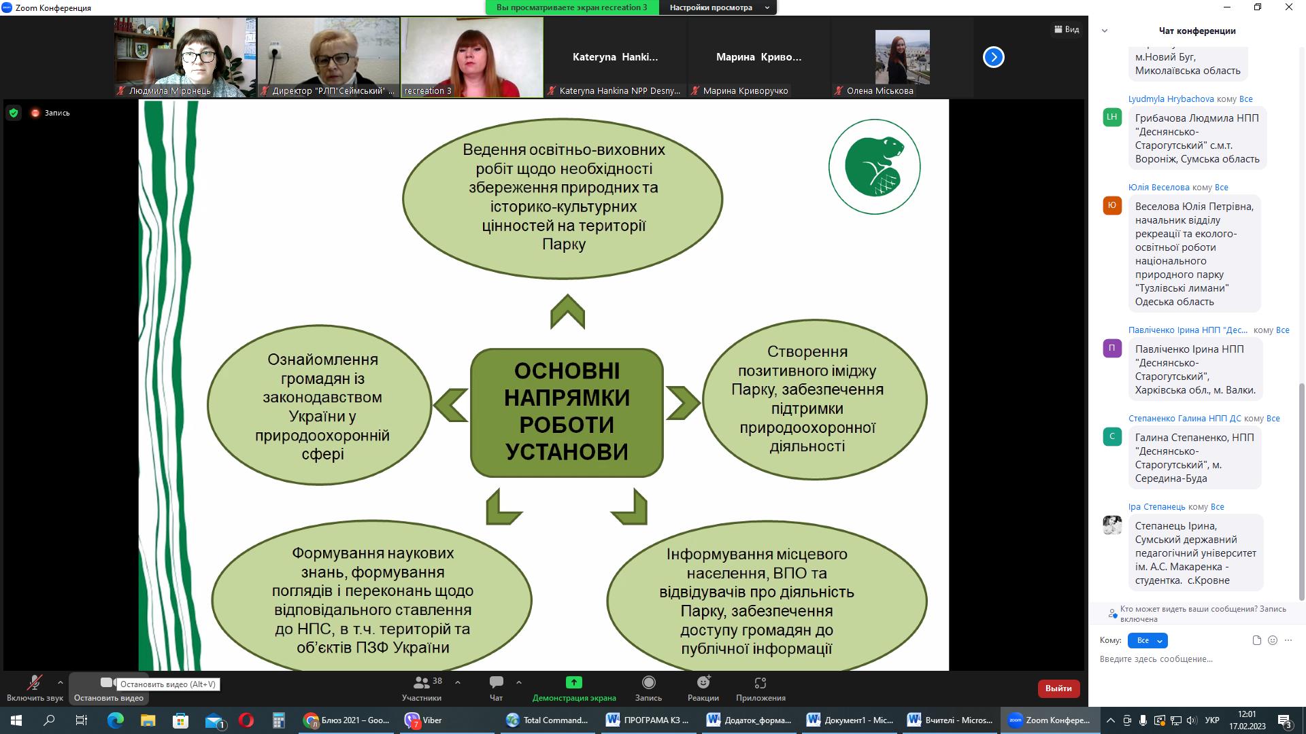
Task: Click the Чат chat icon
Action: (496, 683)
